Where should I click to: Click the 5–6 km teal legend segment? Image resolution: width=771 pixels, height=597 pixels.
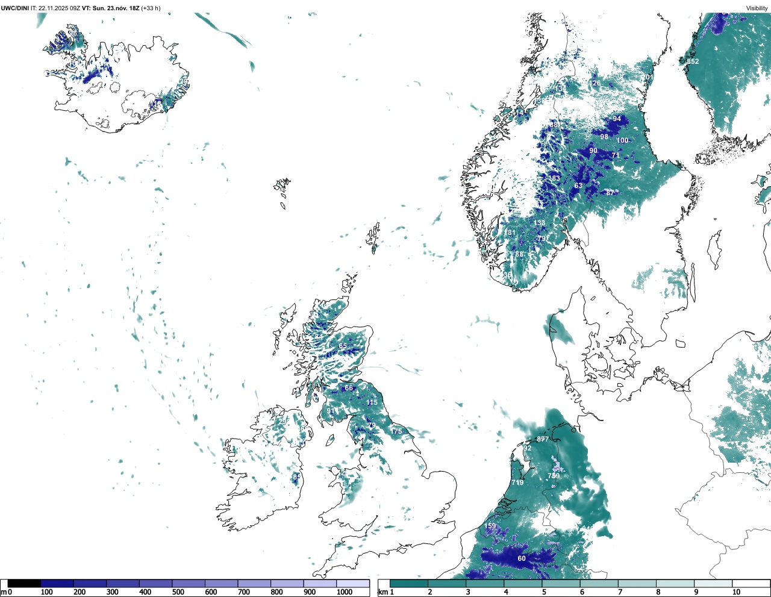tap(561, 583)
